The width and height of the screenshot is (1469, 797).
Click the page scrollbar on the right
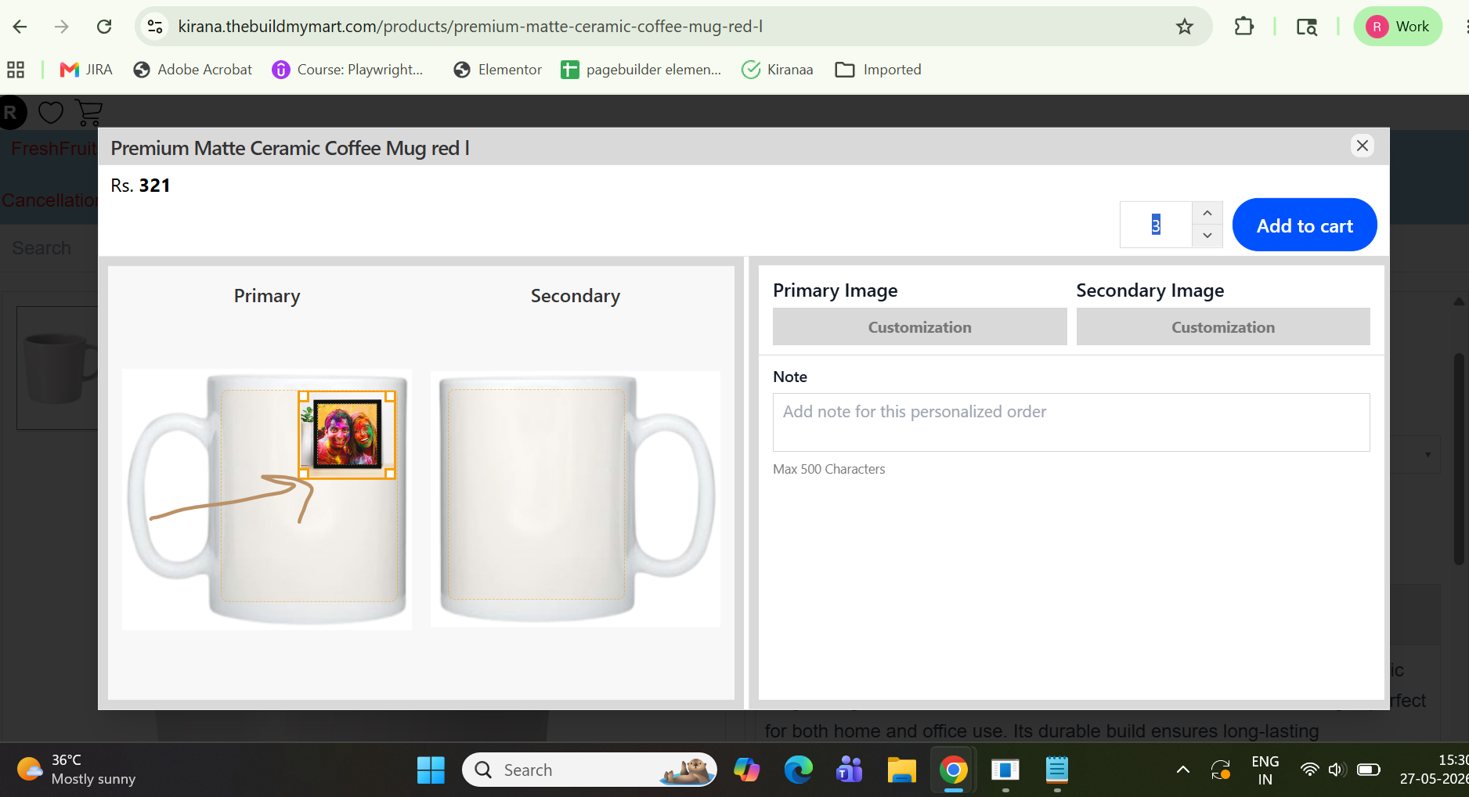coord(1458,458)
